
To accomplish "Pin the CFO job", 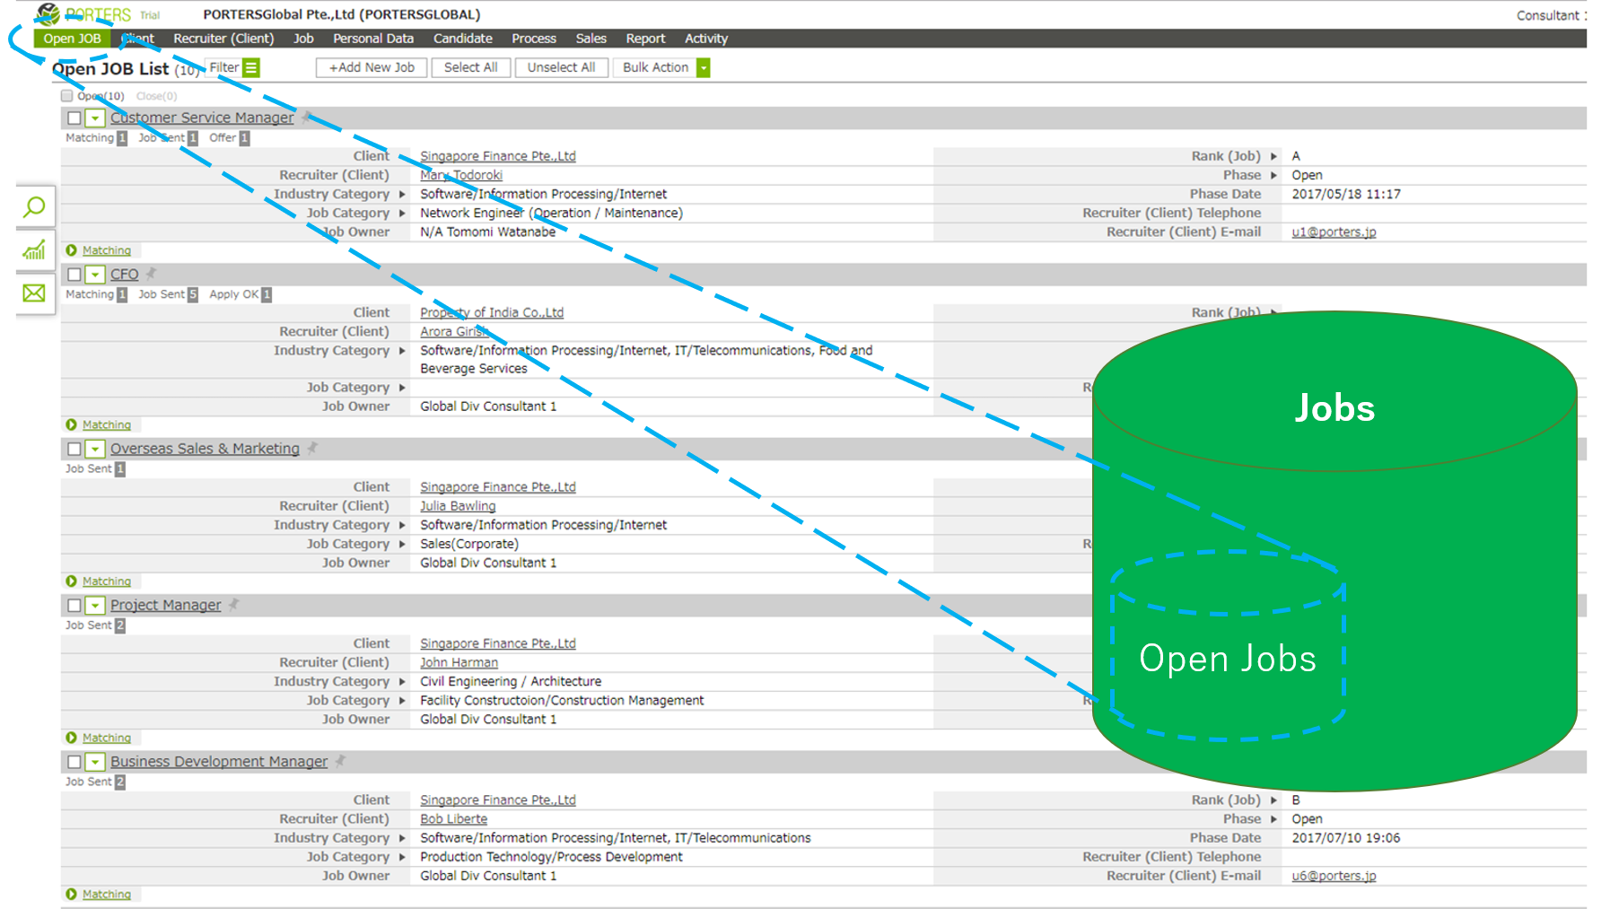I will click(x=151, y=273).
